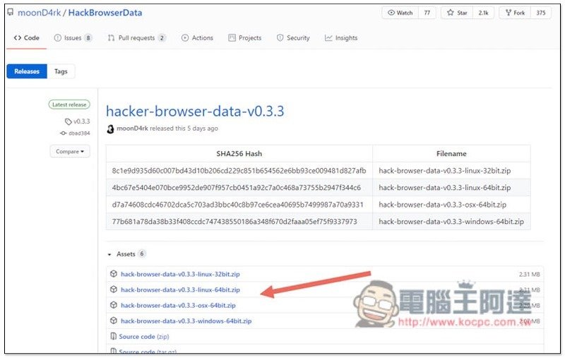Click the board icon on the Projects tab
This screenshot has height=358, width=565.
pos(232,38)
